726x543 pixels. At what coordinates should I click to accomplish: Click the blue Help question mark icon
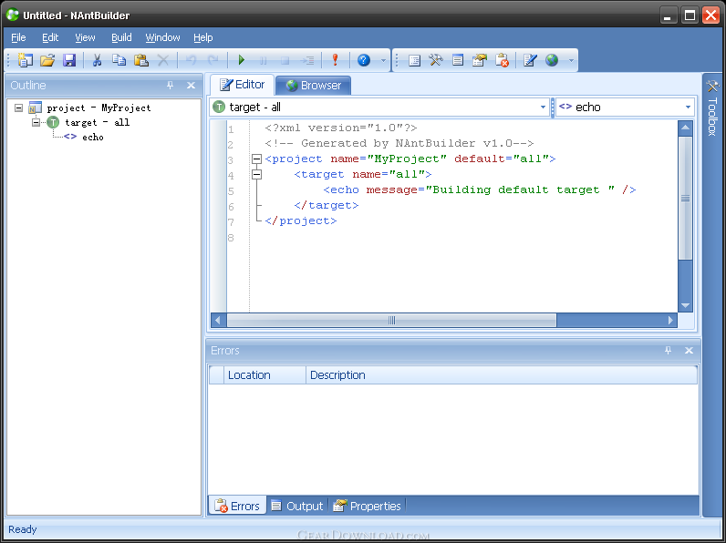tap(364, 60)
